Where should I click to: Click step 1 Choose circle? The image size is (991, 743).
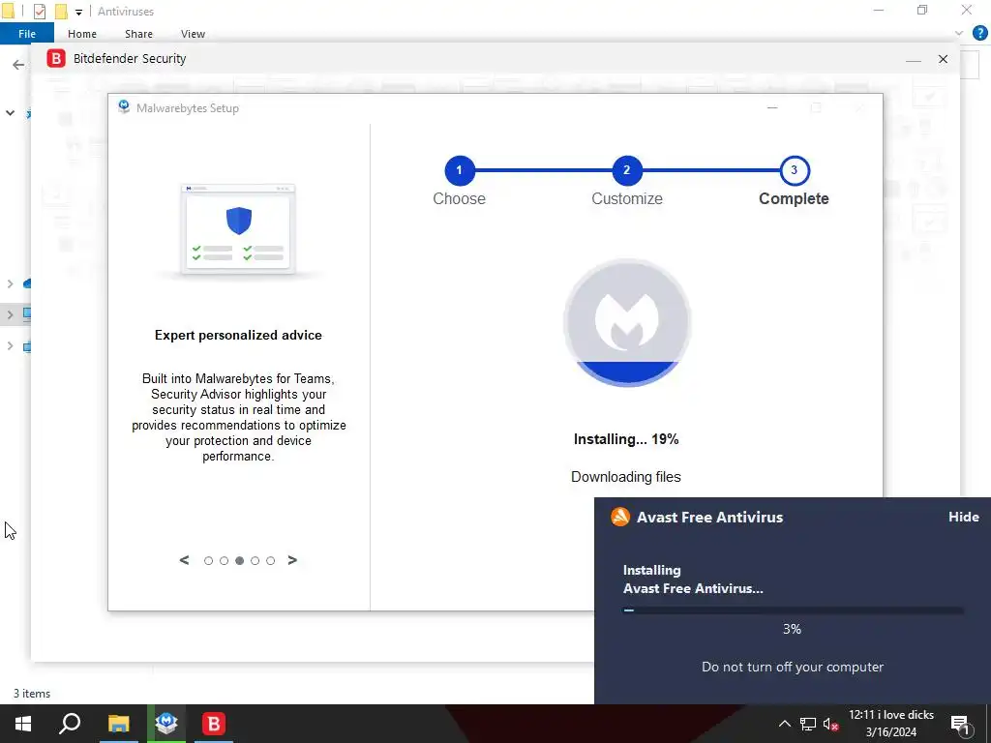pos(460,170)
